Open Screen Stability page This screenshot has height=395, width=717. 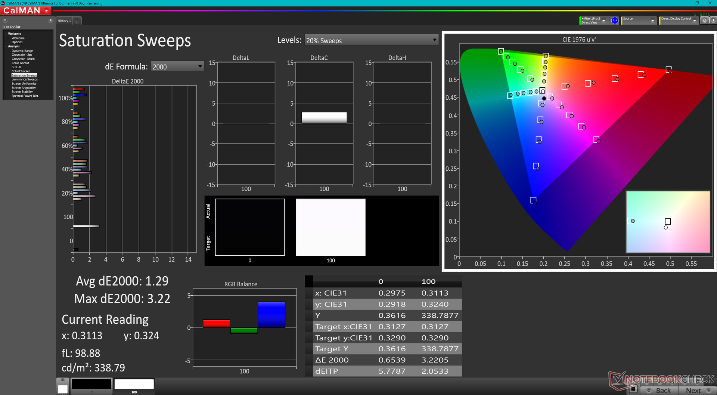click(22, 92)
